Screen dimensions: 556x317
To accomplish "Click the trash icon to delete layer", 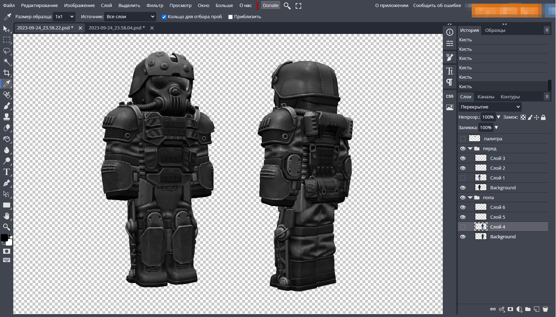I will 545,309.
